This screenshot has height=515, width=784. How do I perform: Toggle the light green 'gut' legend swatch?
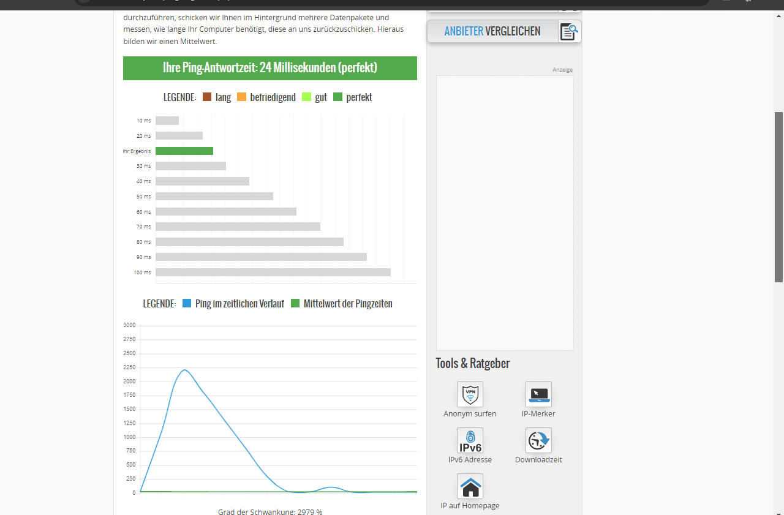click(x=307, y=97)
